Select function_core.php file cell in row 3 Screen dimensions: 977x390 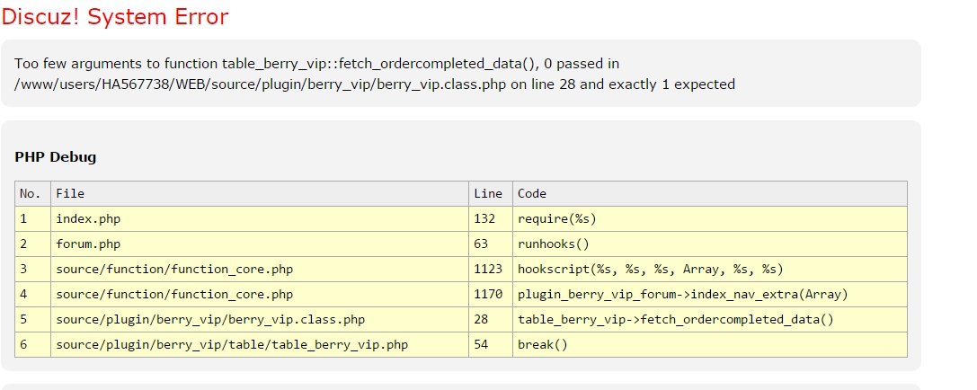260,270
